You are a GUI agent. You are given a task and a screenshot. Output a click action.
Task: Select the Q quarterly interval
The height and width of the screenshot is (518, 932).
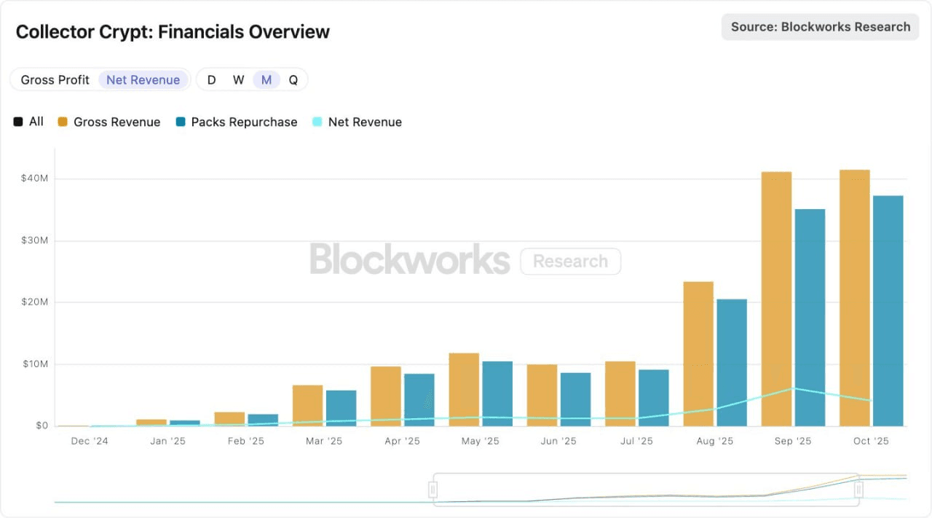(x=293, y=79)
